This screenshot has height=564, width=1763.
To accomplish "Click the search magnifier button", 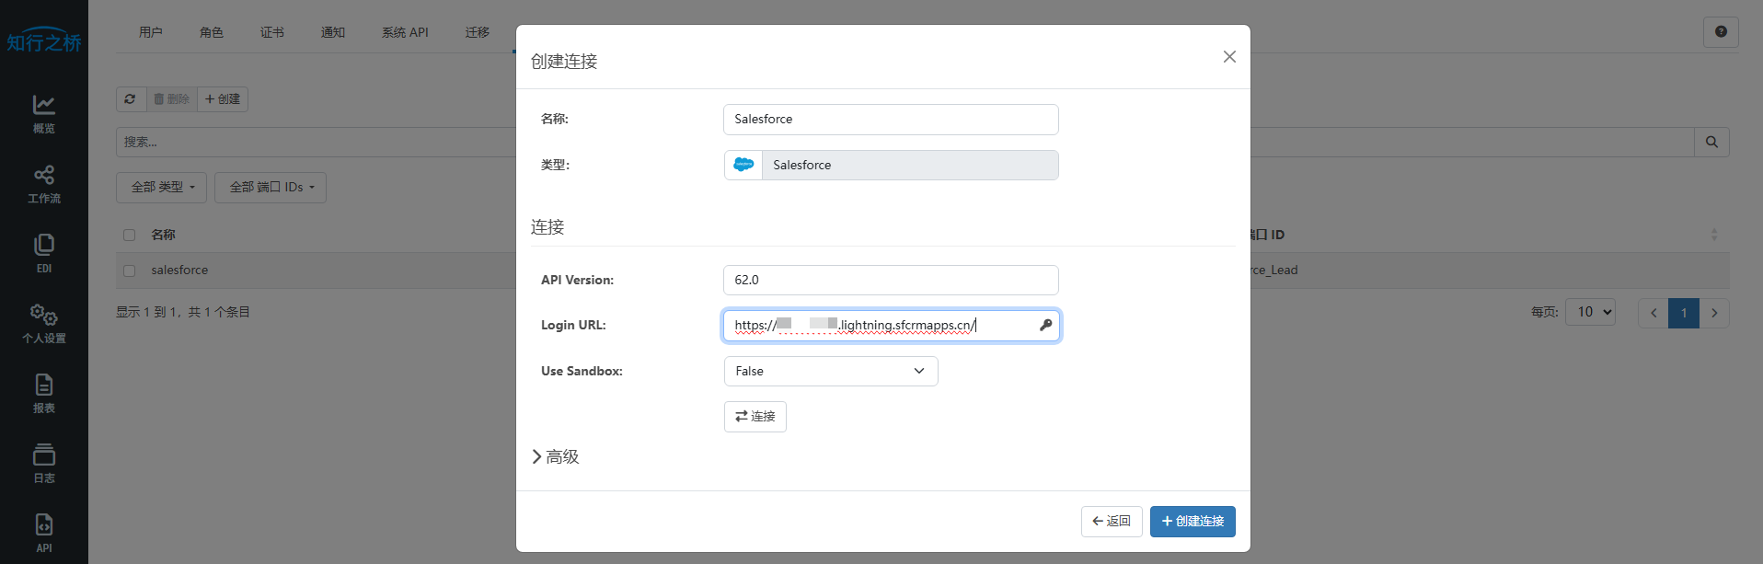I will (1711, 143).
